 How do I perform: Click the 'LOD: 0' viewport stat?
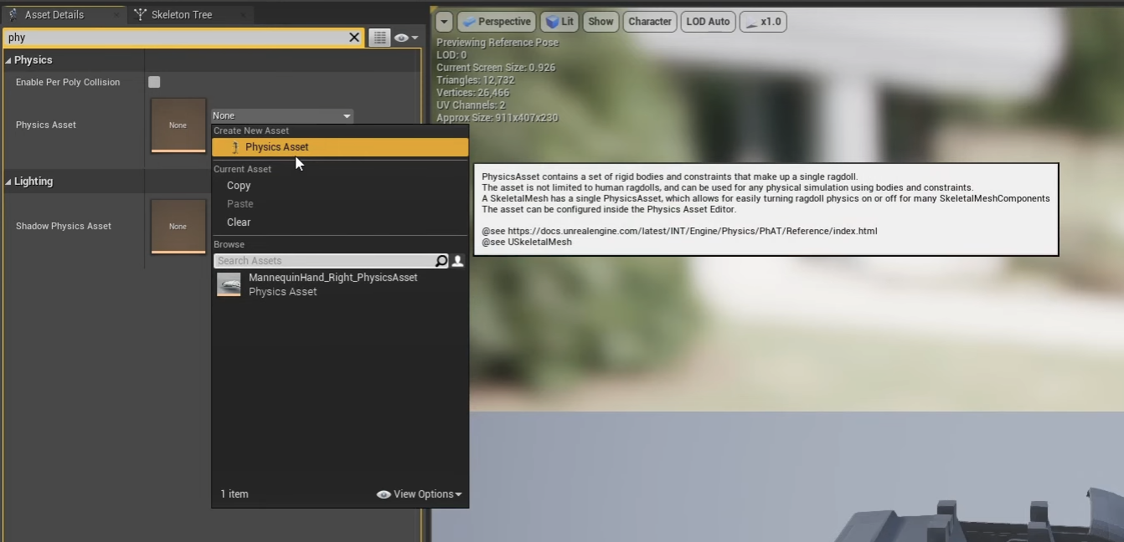coord(451,55)
